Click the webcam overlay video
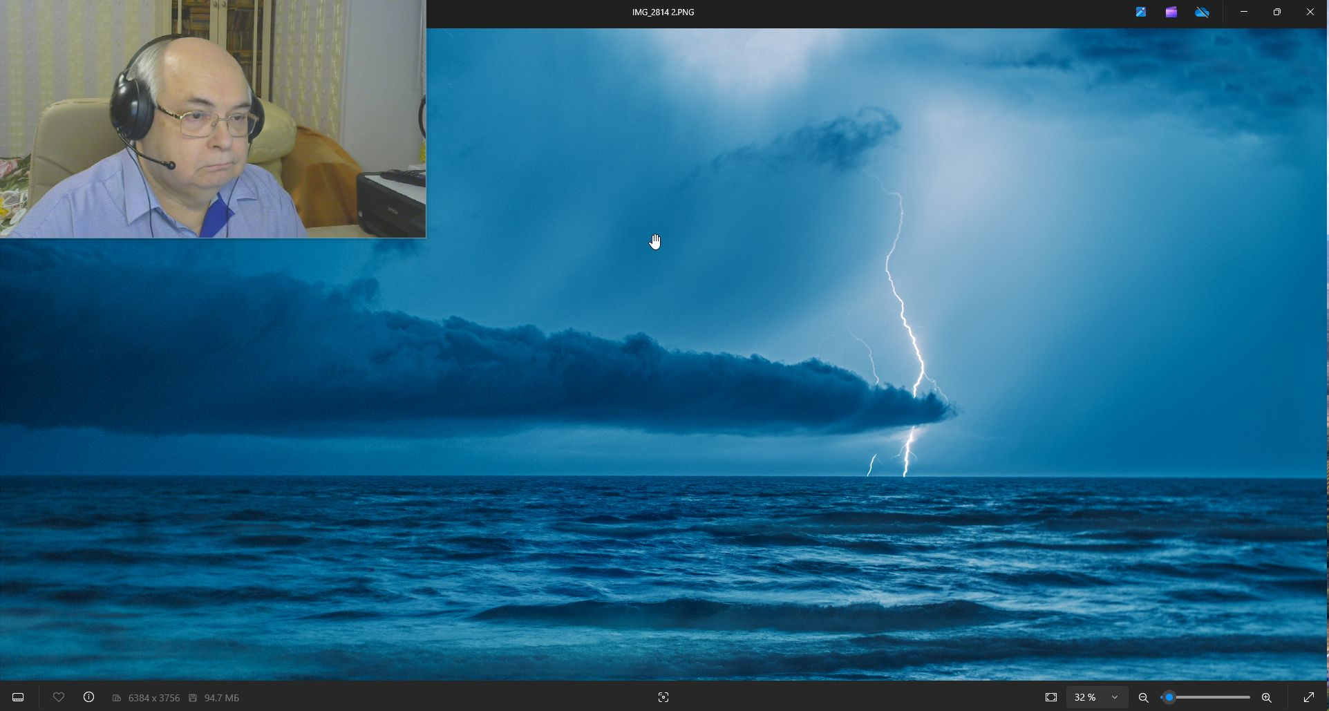The width and height of the screenshot is (1329, 711). [213, 119]
